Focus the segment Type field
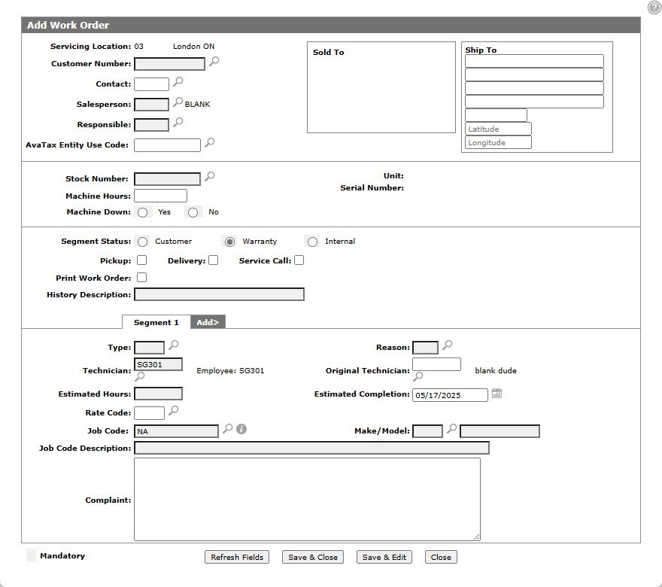Image resolution: width=662 pixels, height=587 pixels. pos(150,348)
